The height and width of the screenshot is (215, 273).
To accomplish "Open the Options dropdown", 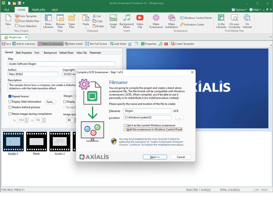I will (239, 10).
